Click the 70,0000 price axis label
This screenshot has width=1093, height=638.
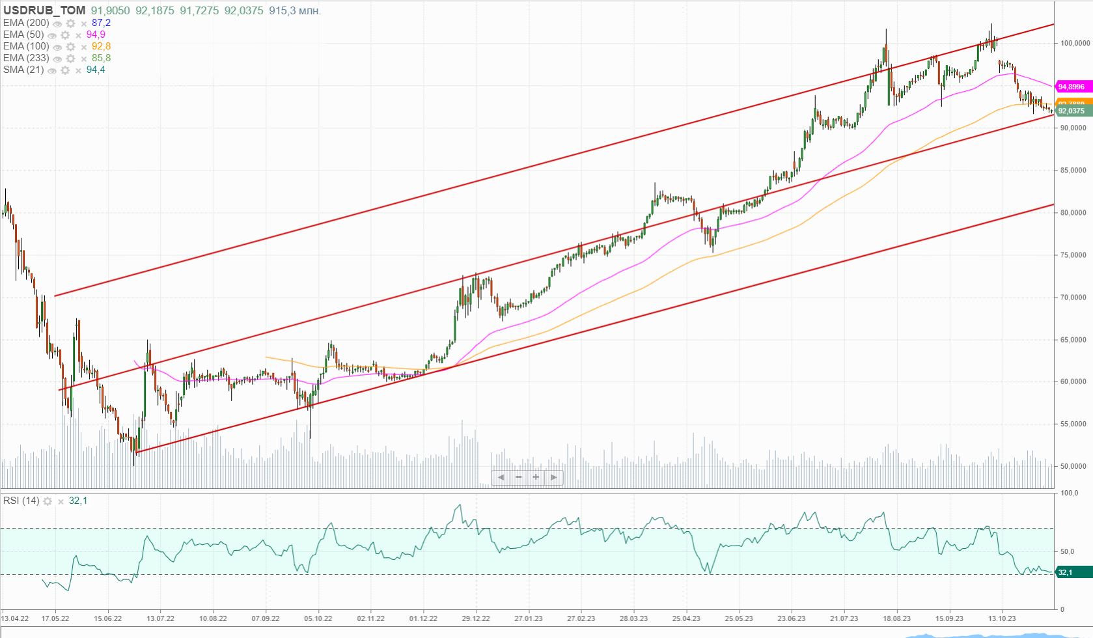(1073, 298)
